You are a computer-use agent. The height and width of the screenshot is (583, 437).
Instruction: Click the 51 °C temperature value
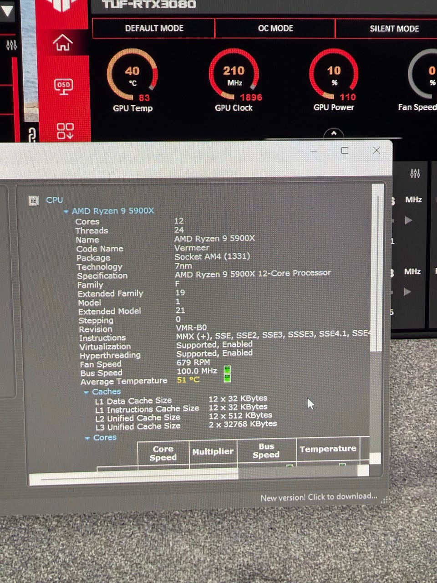tap(188, 380)
